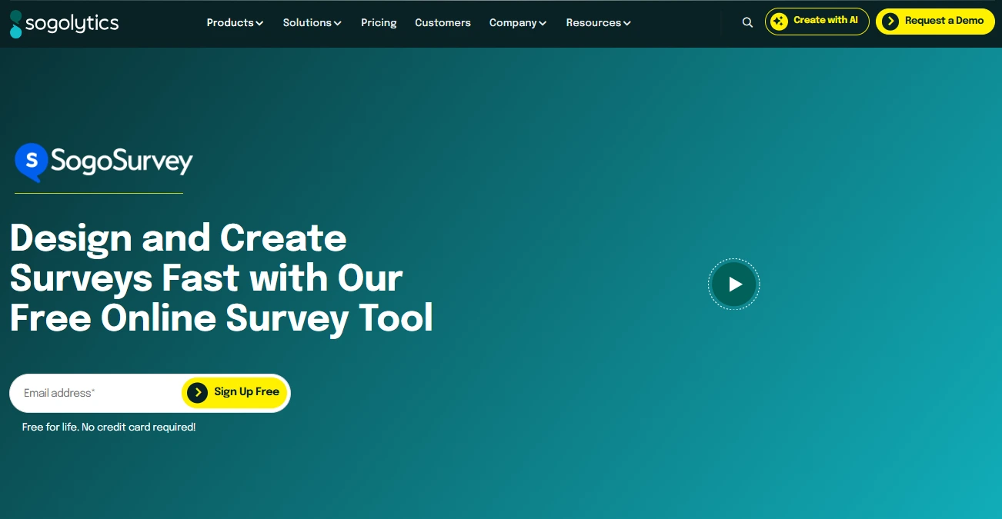
Task: Click the arrow icon inside Sign Up Free
Action: (x=198, y=393)
